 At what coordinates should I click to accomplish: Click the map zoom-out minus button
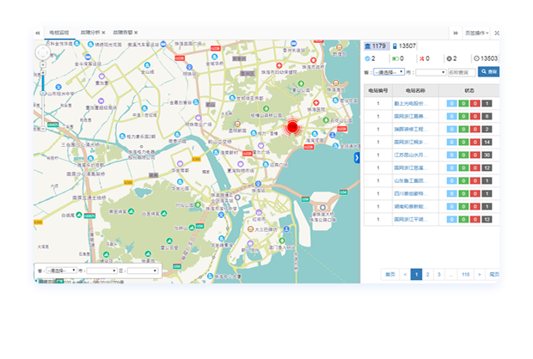(43, 129)
